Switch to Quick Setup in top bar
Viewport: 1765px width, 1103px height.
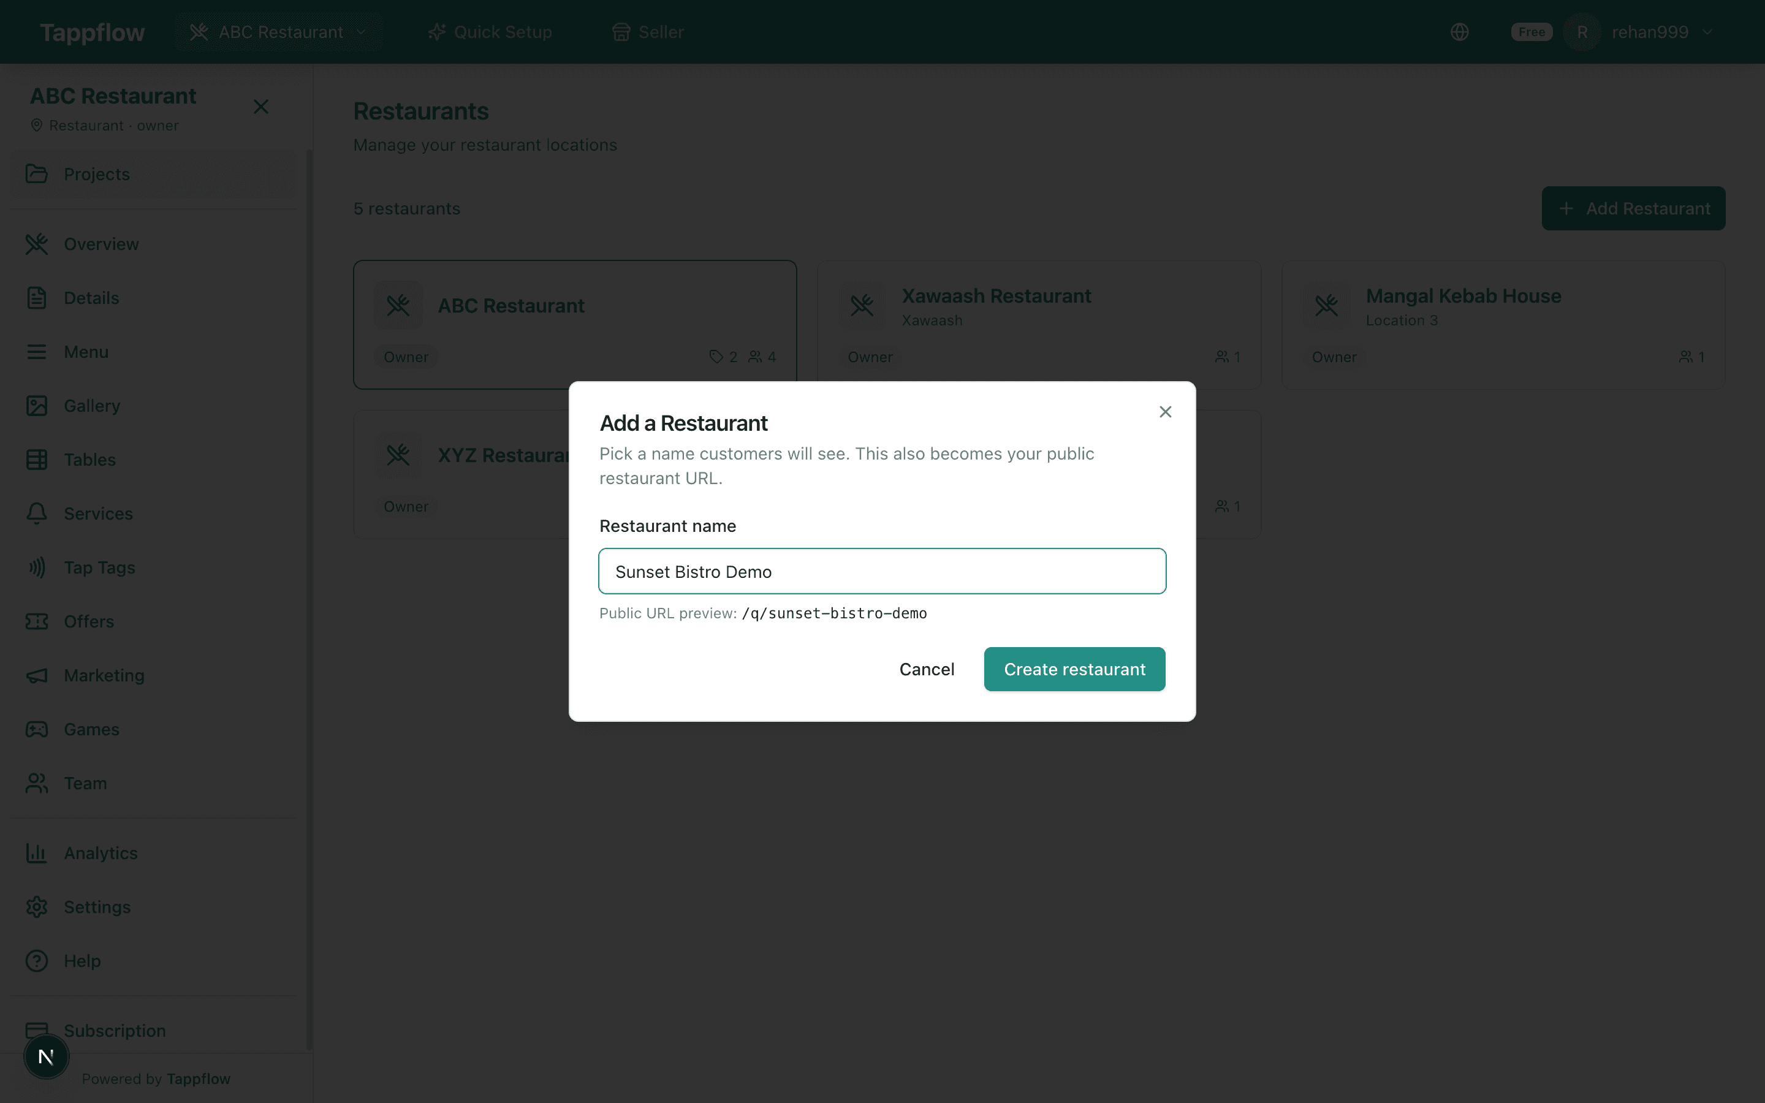[x=490, y=31]
